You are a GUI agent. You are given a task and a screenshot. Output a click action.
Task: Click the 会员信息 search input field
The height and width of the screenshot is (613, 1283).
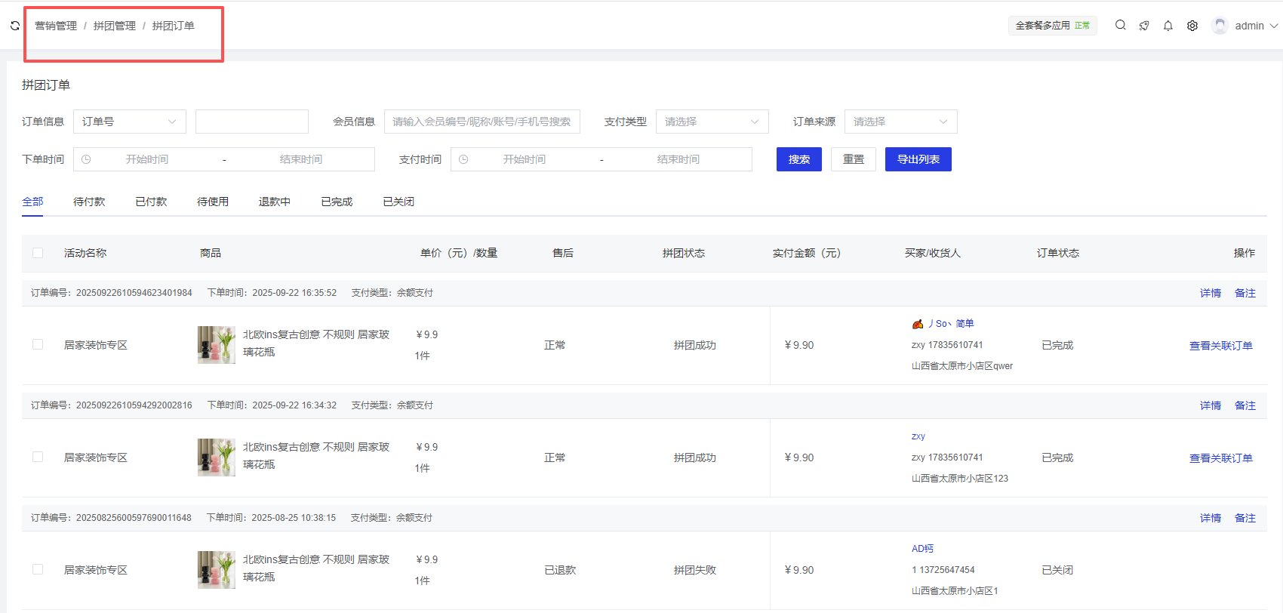(482, 122)
